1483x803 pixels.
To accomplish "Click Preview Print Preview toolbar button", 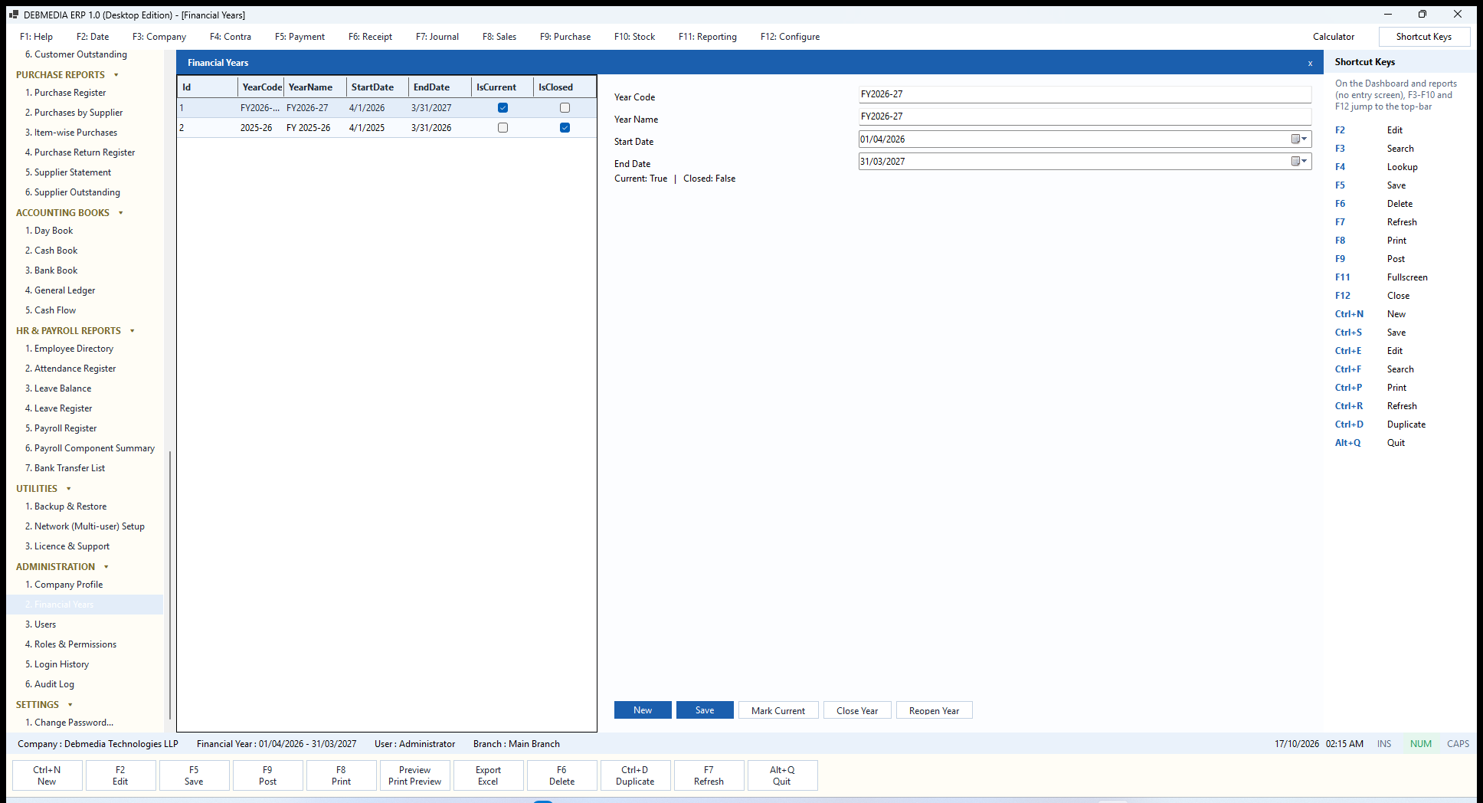I will coord(414,775).
